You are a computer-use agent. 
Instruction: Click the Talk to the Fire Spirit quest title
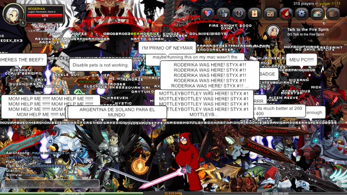[308, 30]
